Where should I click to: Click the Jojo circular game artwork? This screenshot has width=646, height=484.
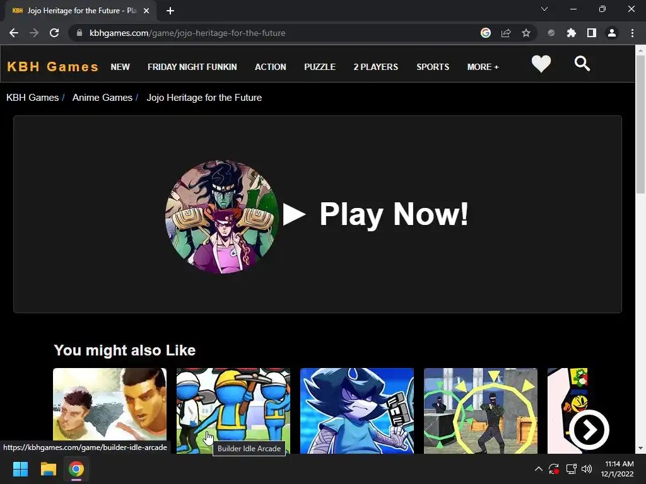(222, 217)
